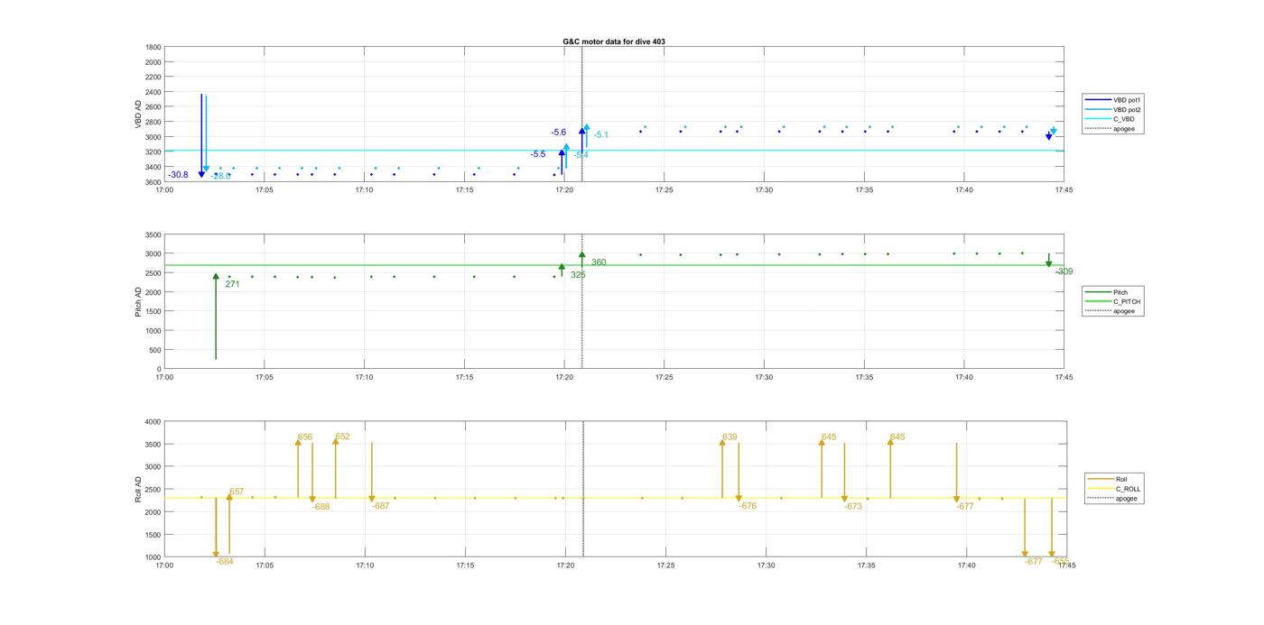Click the '-5.5' VBD data label
Screen dimensions: 1264x625
[538, 154]
